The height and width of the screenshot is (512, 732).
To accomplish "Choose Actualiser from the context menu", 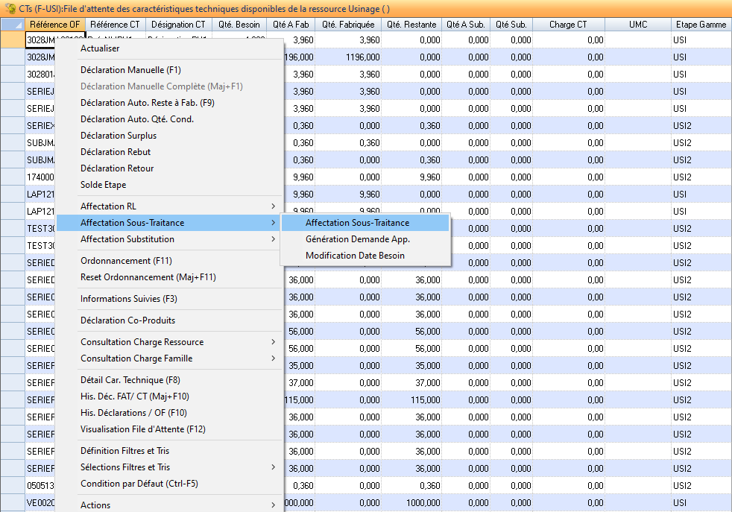I will 100,48.
